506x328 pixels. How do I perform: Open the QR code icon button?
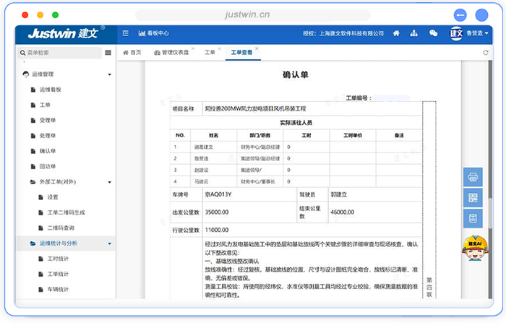click(x=473, y=197)
